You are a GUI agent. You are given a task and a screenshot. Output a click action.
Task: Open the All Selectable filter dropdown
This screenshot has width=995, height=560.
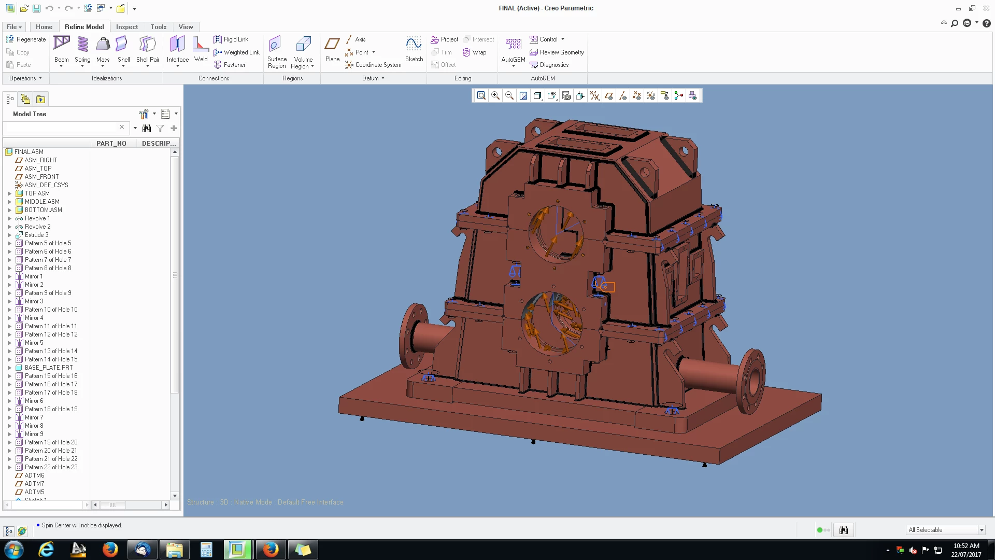[981, 530]
